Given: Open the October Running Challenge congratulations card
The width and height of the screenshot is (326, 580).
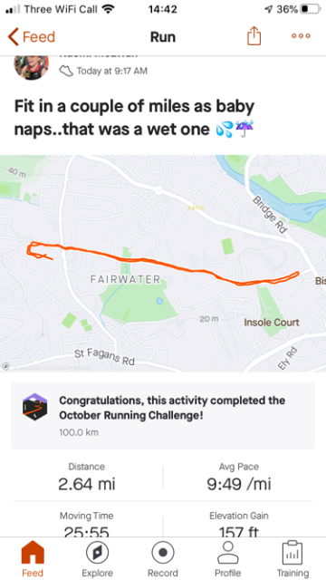Looking at the screenshot, I should coord(163,416).
